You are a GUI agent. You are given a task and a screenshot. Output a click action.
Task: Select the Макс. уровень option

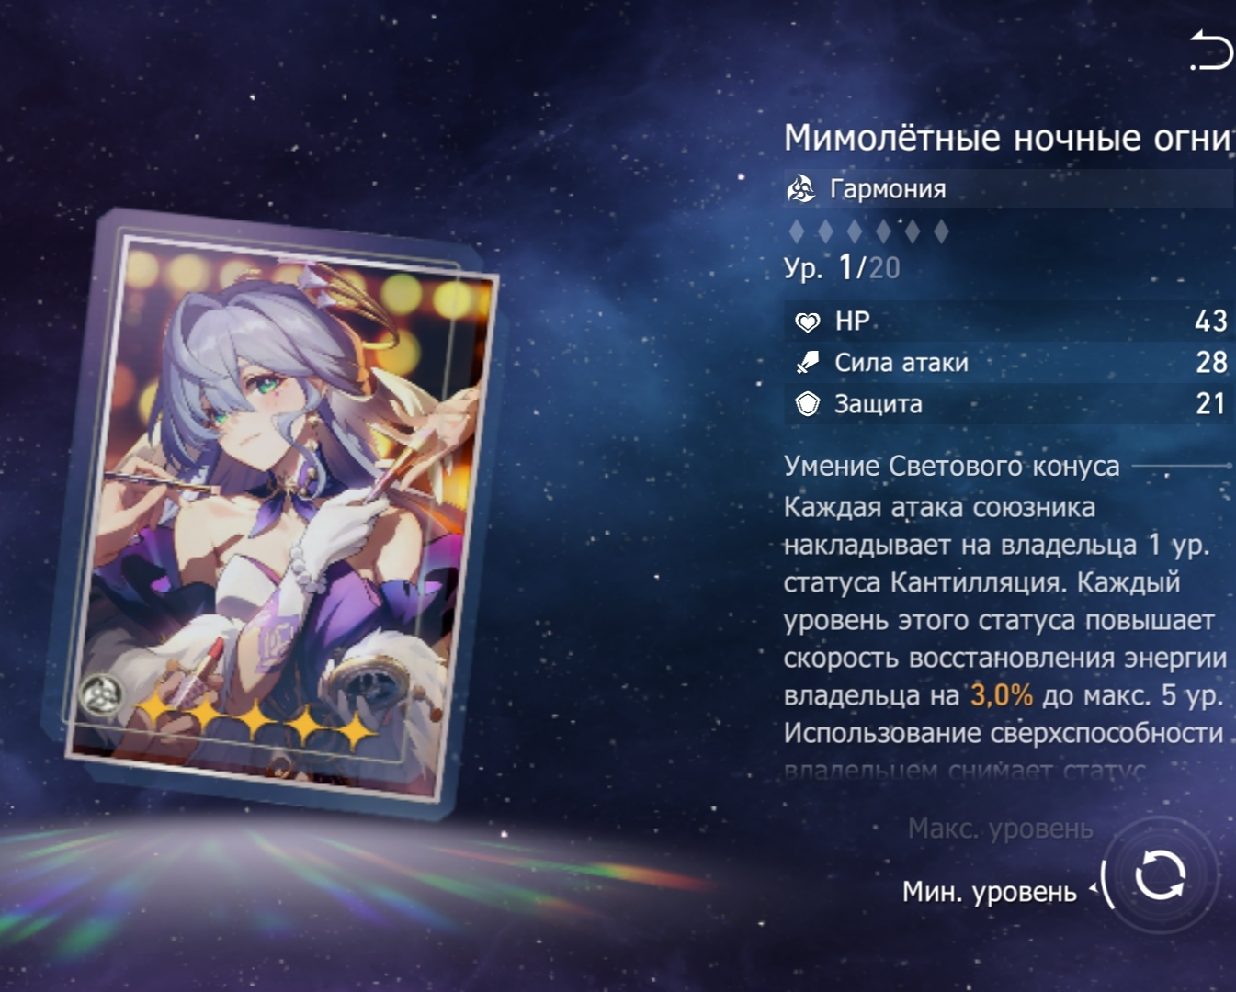click(1001, 829)
